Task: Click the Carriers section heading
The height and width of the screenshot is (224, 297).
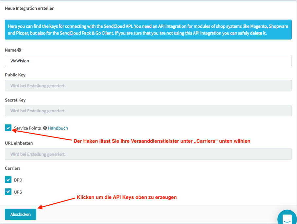Action: point(13,168)
